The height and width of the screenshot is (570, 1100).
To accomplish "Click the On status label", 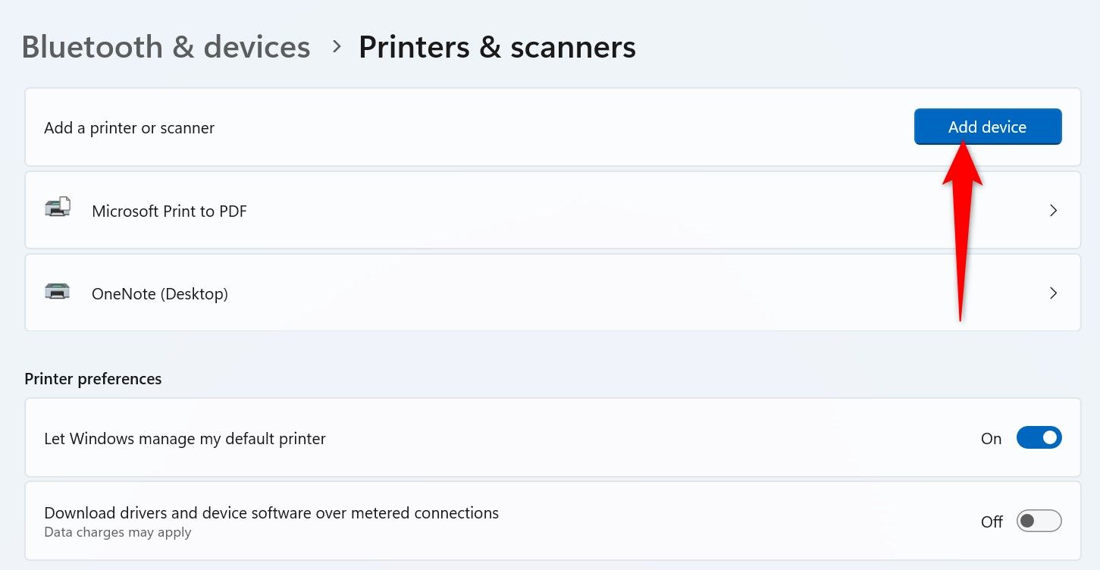I will tap(991, 439).
